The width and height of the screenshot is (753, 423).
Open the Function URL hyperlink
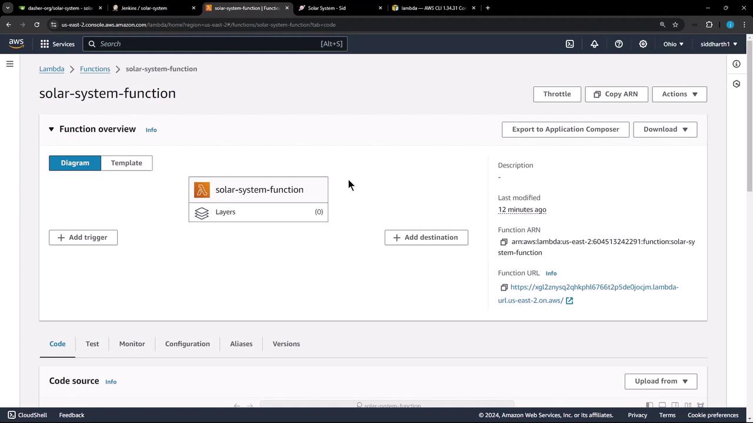coord(588,294)
